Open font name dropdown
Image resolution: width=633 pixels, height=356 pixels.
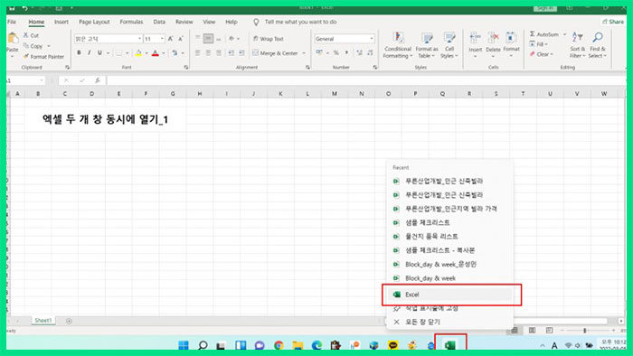(139, 39)
